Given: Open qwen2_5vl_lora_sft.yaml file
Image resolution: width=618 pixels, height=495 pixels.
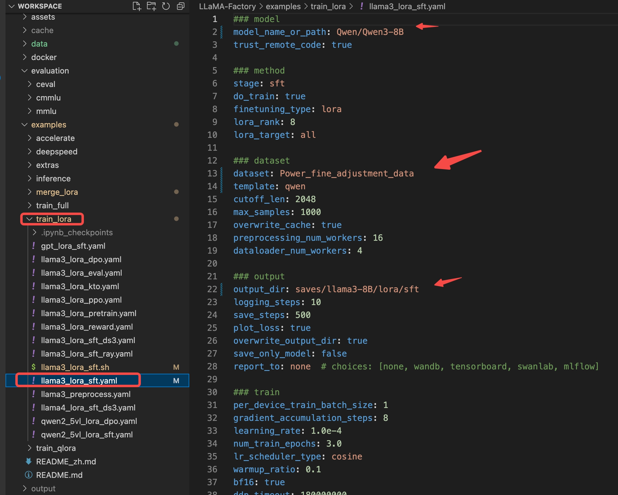Looking at the screenshot, I should tap(87, 434).
